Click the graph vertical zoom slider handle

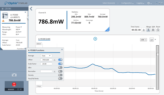pyautogui.click(x=157, y=54)
